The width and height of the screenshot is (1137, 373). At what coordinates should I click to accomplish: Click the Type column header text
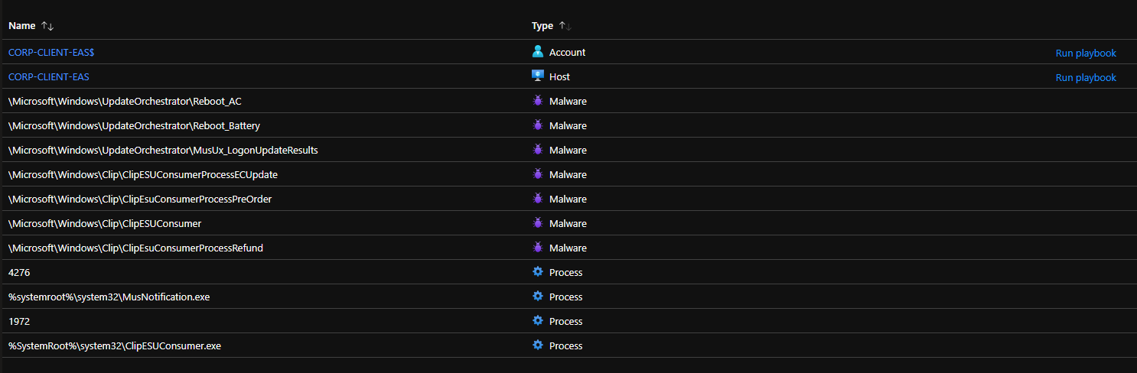click(x=542, y=26)
